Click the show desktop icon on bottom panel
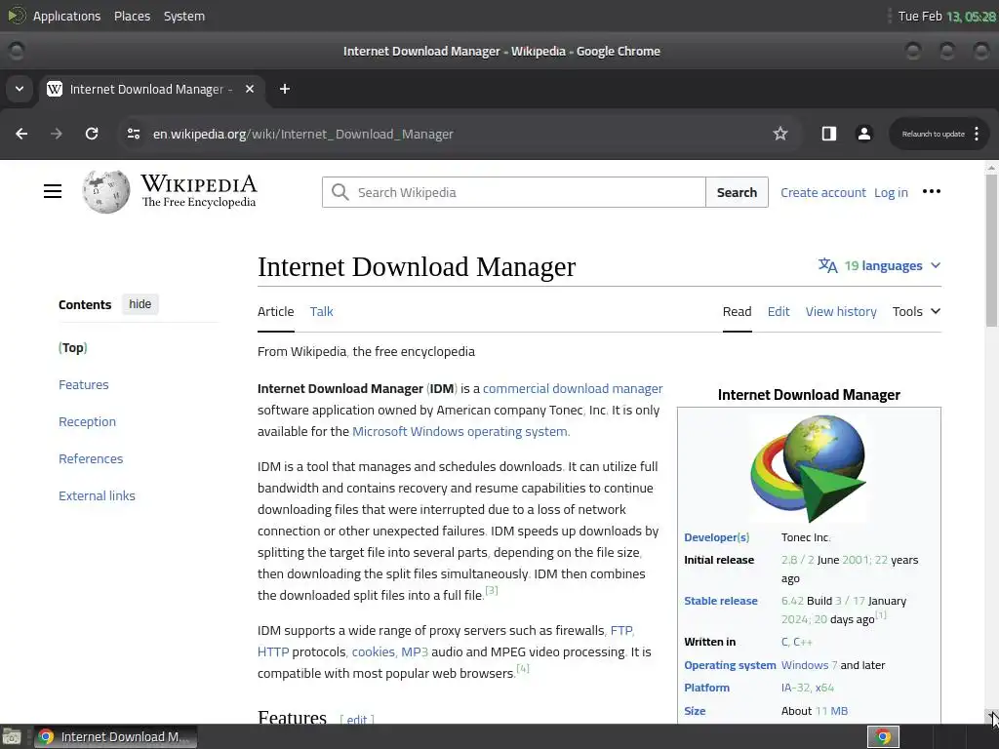Viewport: 999px width, 749px height. [x=12, y=737]
